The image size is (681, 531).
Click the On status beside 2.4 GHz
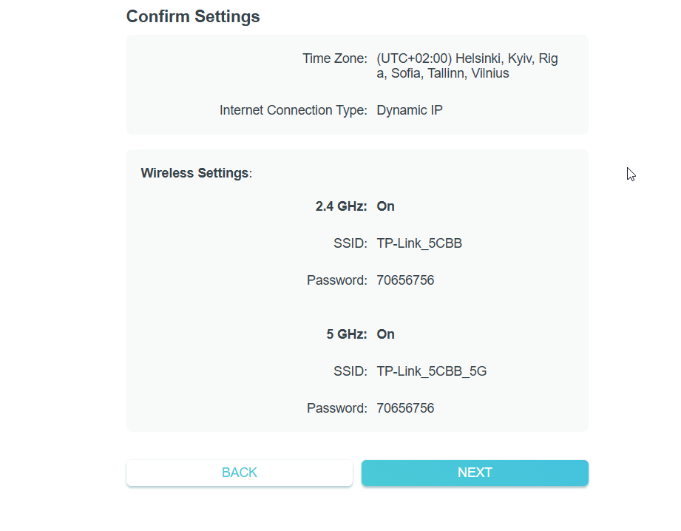[385, 206]
